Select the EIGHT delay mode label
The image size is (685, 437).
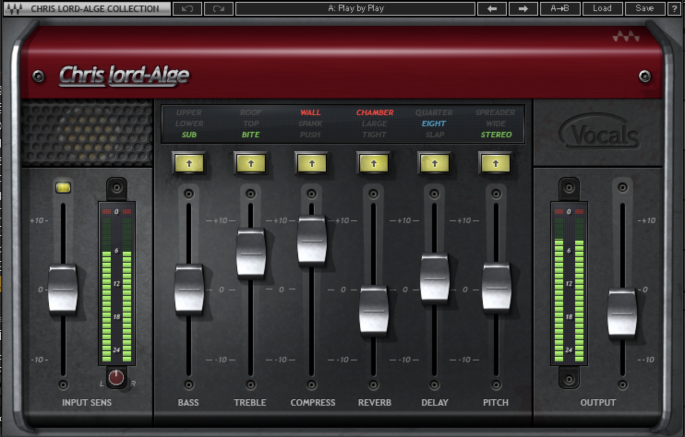(x=434, y=124)
